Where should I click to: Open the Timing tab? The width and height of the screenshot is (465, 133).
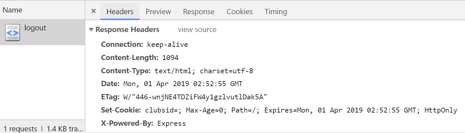point(276,12)
